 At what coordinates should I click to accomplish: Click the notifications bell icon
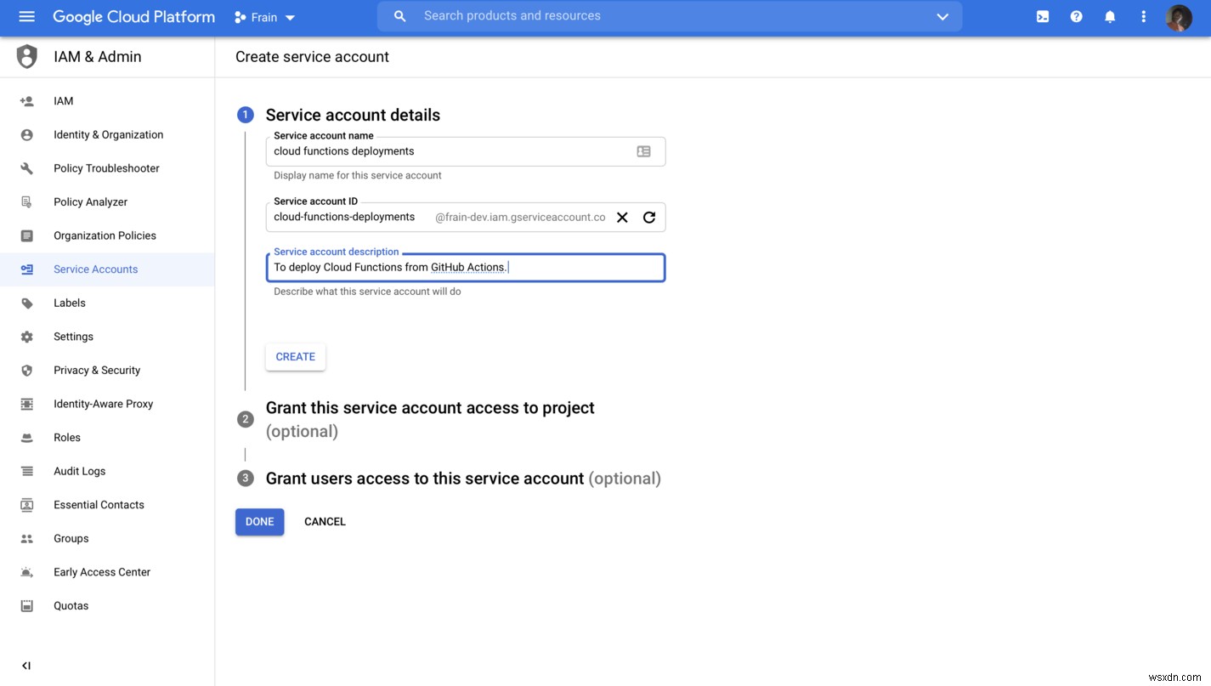tap(1110, 16)
